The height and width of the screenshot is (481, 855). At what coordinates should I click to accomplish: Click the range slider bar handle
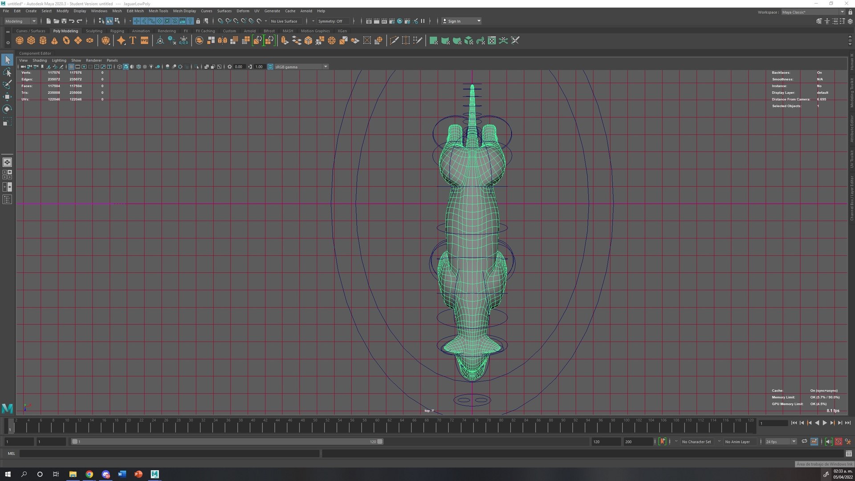(x=227, y=441)
